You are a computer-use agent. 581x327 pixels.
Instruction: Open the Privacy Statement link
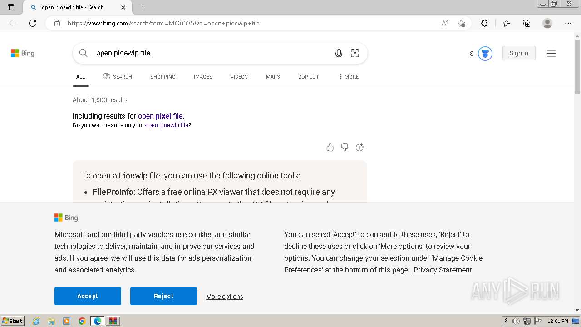443,270
